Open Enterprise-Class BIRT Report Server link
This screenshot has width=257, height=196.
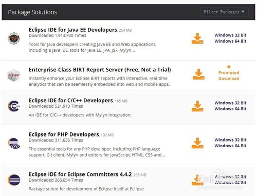pyautogui.click(x=100, y=70)
